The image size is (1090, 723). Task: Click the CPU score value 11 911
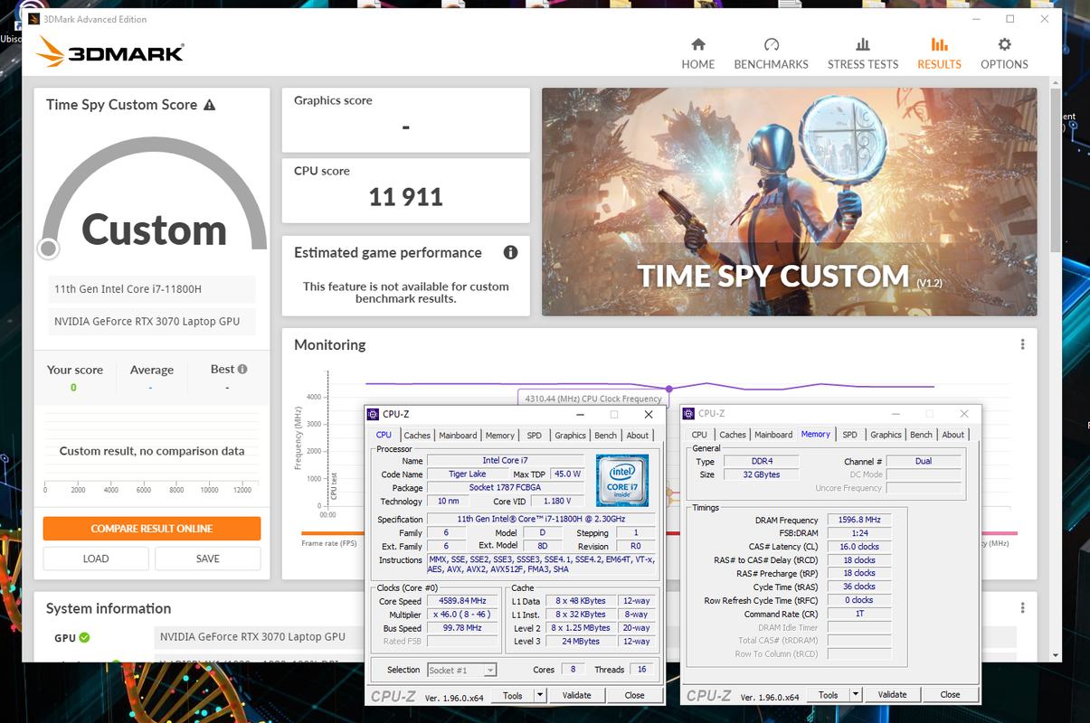(x=405, y=197)
